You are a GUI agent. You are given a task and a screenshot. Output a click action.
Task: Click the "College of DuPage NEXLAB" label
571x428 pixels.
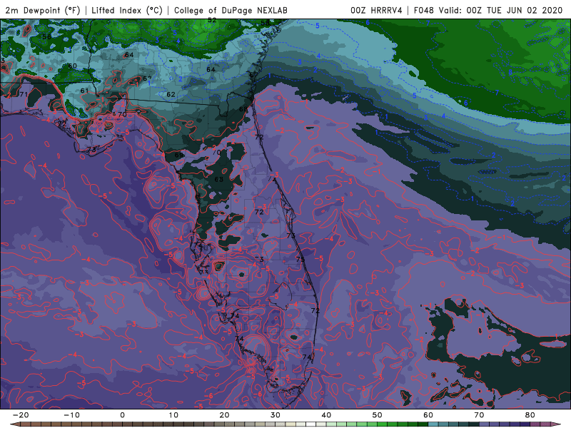click(x=231, y=10)
